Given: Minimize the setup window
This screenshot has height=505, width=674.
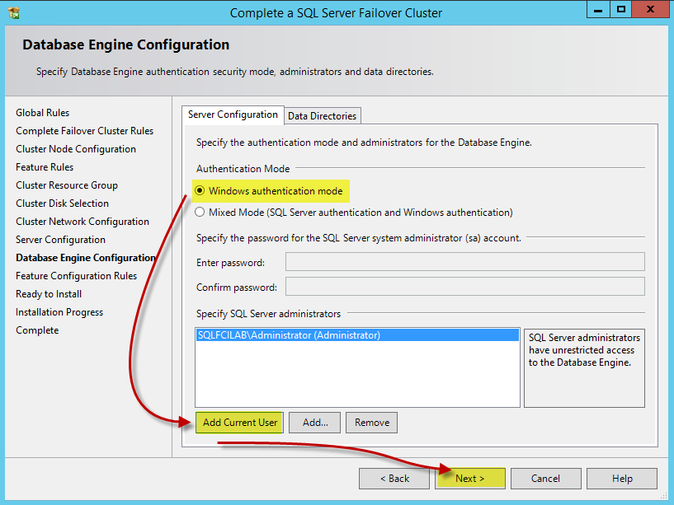Looking at the screenshot, I should [598, 9].
